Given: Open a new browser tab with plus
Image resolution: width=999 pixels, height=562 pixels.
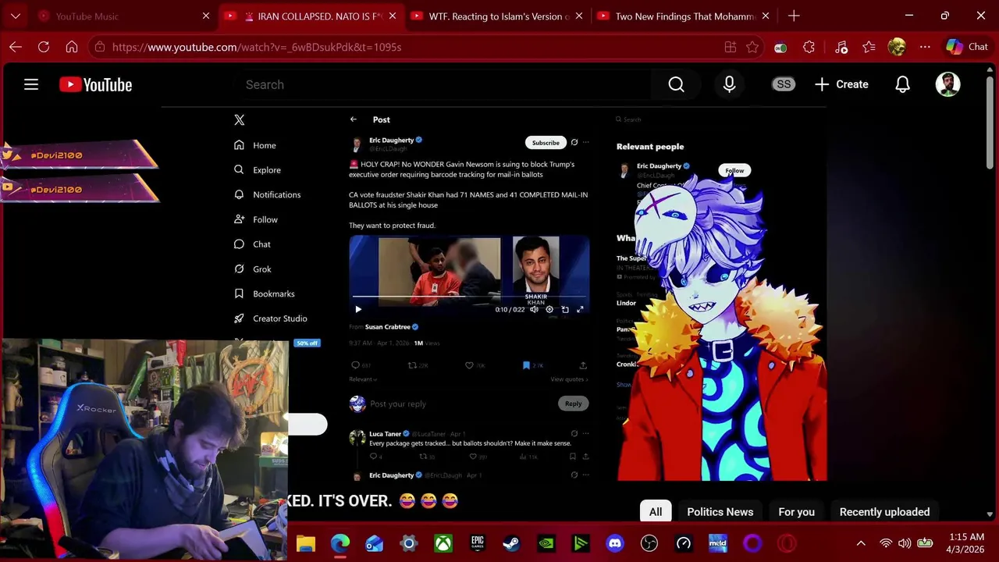Looking at the screenshot, I should (x=794, y=16).
